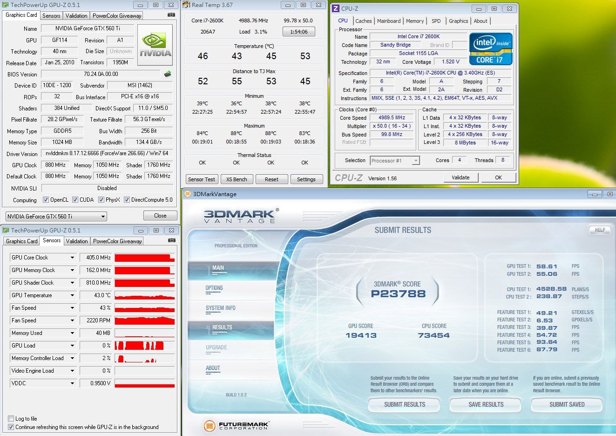Click the 3DMark Vantage logo

point(241,216)
